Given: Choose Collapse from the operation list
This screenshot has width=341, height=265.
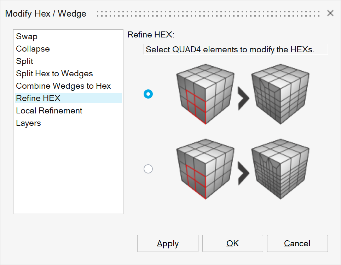Looking at the screenshot, I should [x=33, y=49].
